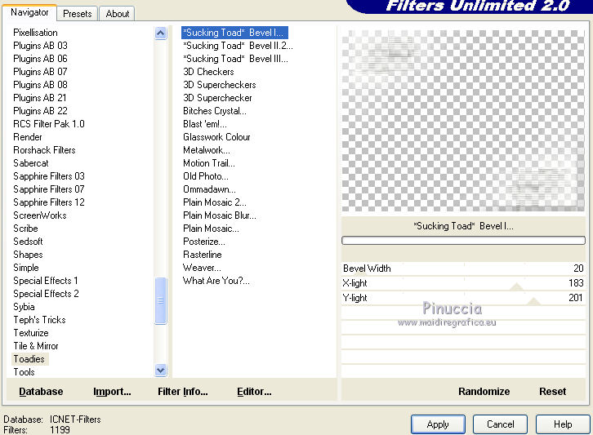Select the Simple category

click(x=26, y=268)
